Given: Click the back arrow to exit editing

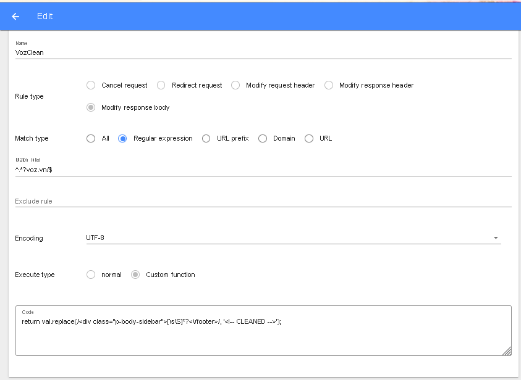Looking at the screenshot, I should [15, 16].
